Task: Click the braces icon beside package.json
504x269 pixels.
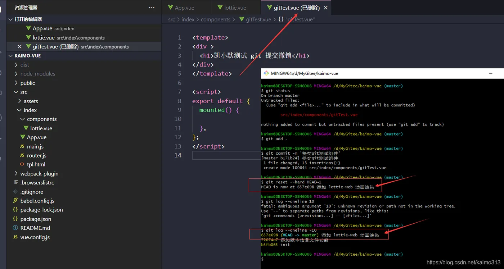Action: tap(15, 219)
